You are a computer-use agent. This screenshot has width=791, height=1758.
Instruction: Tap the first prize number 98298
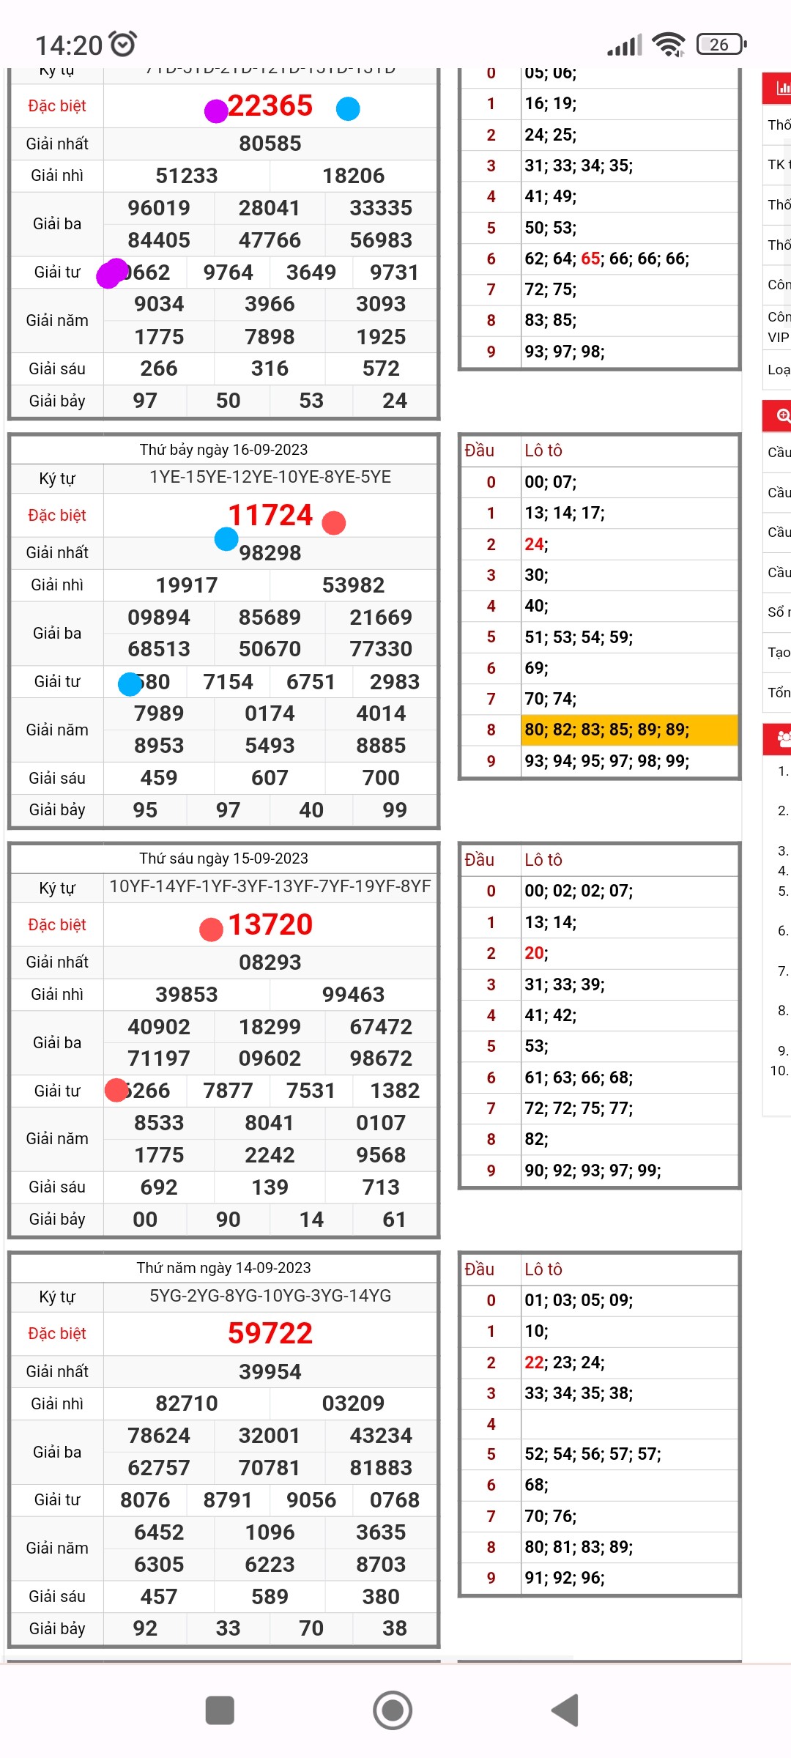270,553
